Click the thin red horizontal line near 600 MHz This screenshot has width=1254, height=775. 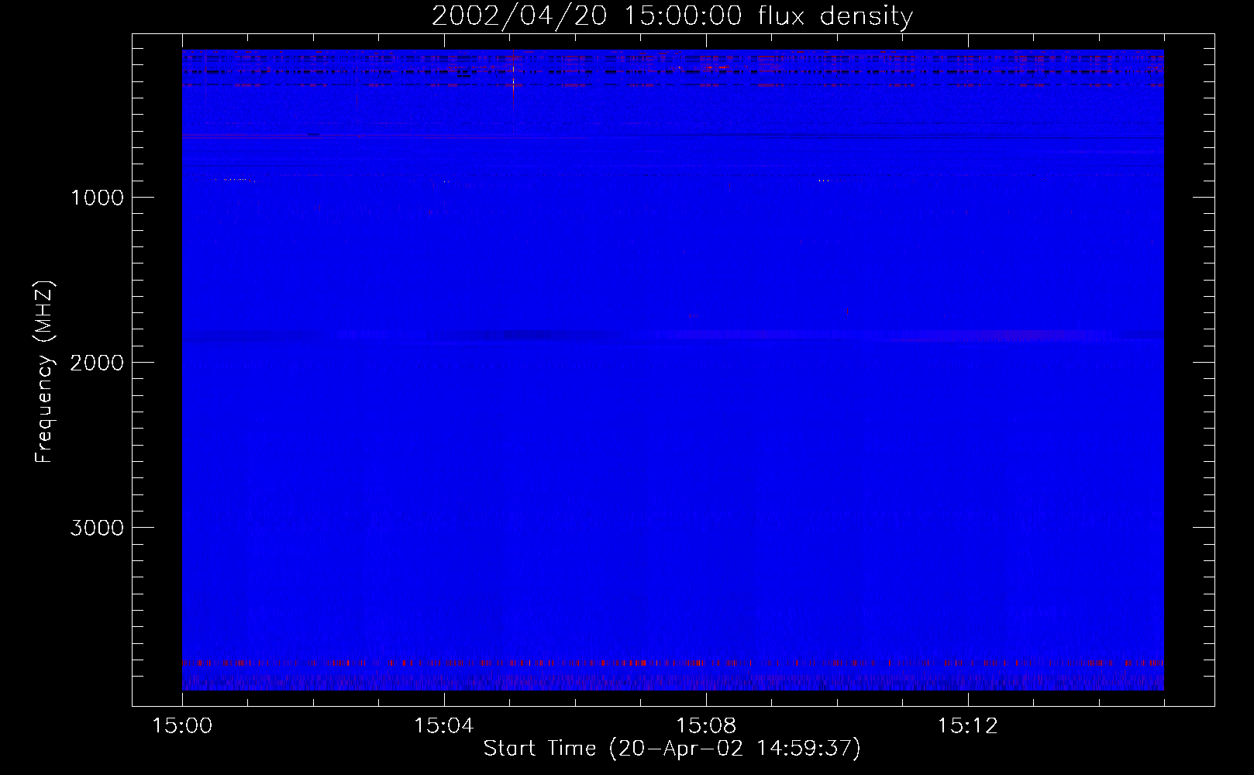pos(310,136)
